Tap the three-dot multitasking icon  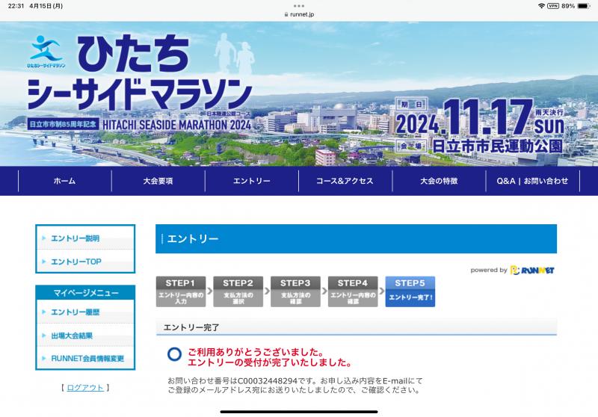(x=299, y=5)
